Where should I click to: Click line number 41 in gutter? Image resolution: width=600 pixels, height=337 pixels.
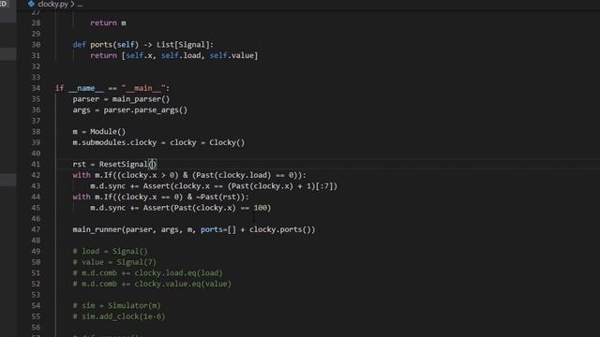(36, 165)
